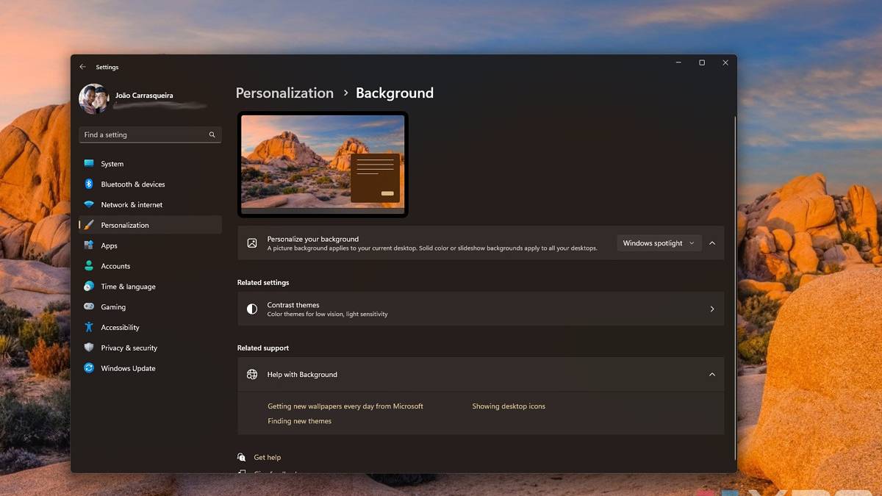The width and height of the screenshot is (882, 496).
Task: Go back using the Settings back arrow
Action: (x=82, y=67)
